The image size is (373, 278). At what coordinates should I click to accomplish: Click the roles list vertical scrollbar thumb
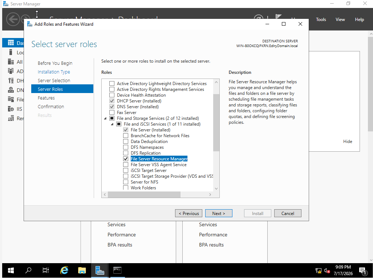[216, 122]
